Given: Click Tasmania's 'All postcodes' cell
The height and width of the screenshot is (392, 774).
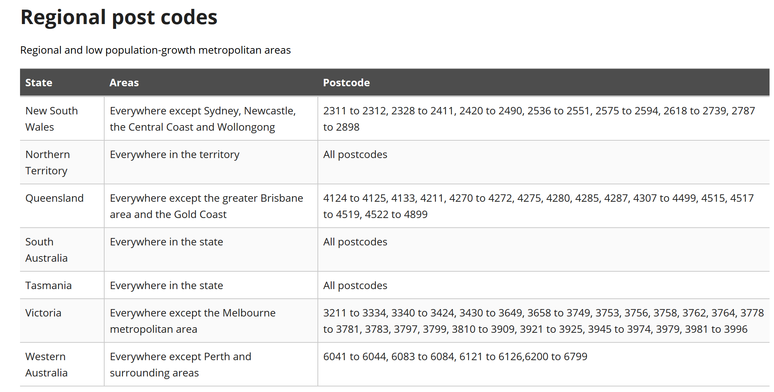Looking at the screenshot, I should [x=544, y=285].
